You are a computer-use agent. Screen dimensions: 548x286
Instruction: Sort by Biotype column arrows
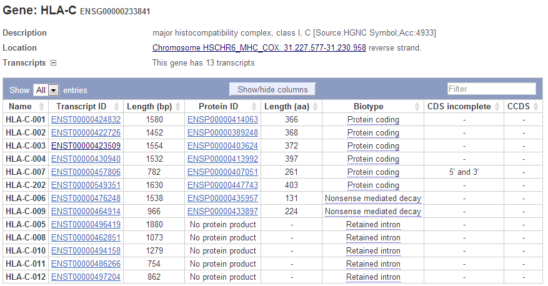[417, 107]
